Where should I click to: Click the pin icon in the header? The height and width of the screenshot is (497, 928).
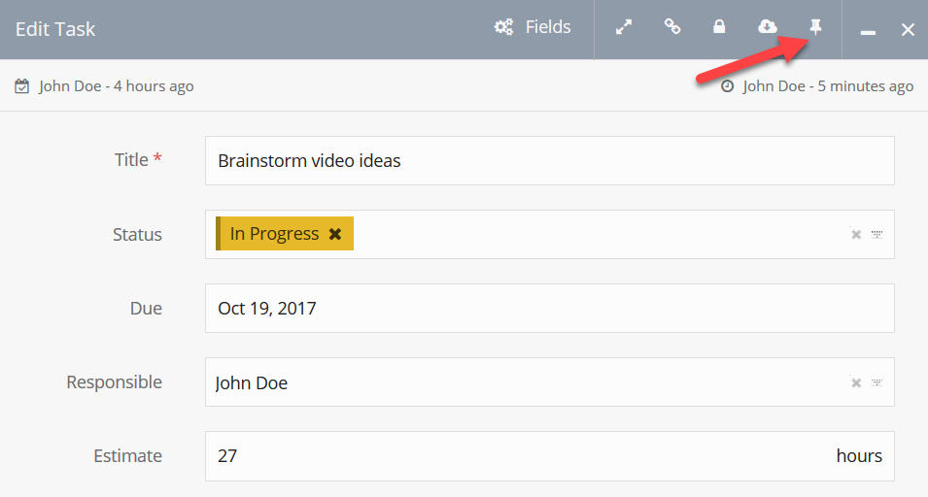(816, 27)
